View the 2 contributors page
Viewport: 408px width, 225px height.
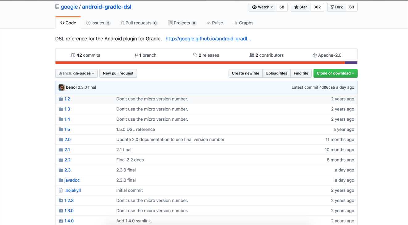pos(266,55)
